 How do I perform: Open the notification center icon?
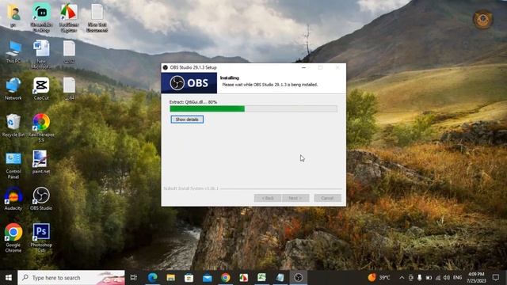pos(496,278)
